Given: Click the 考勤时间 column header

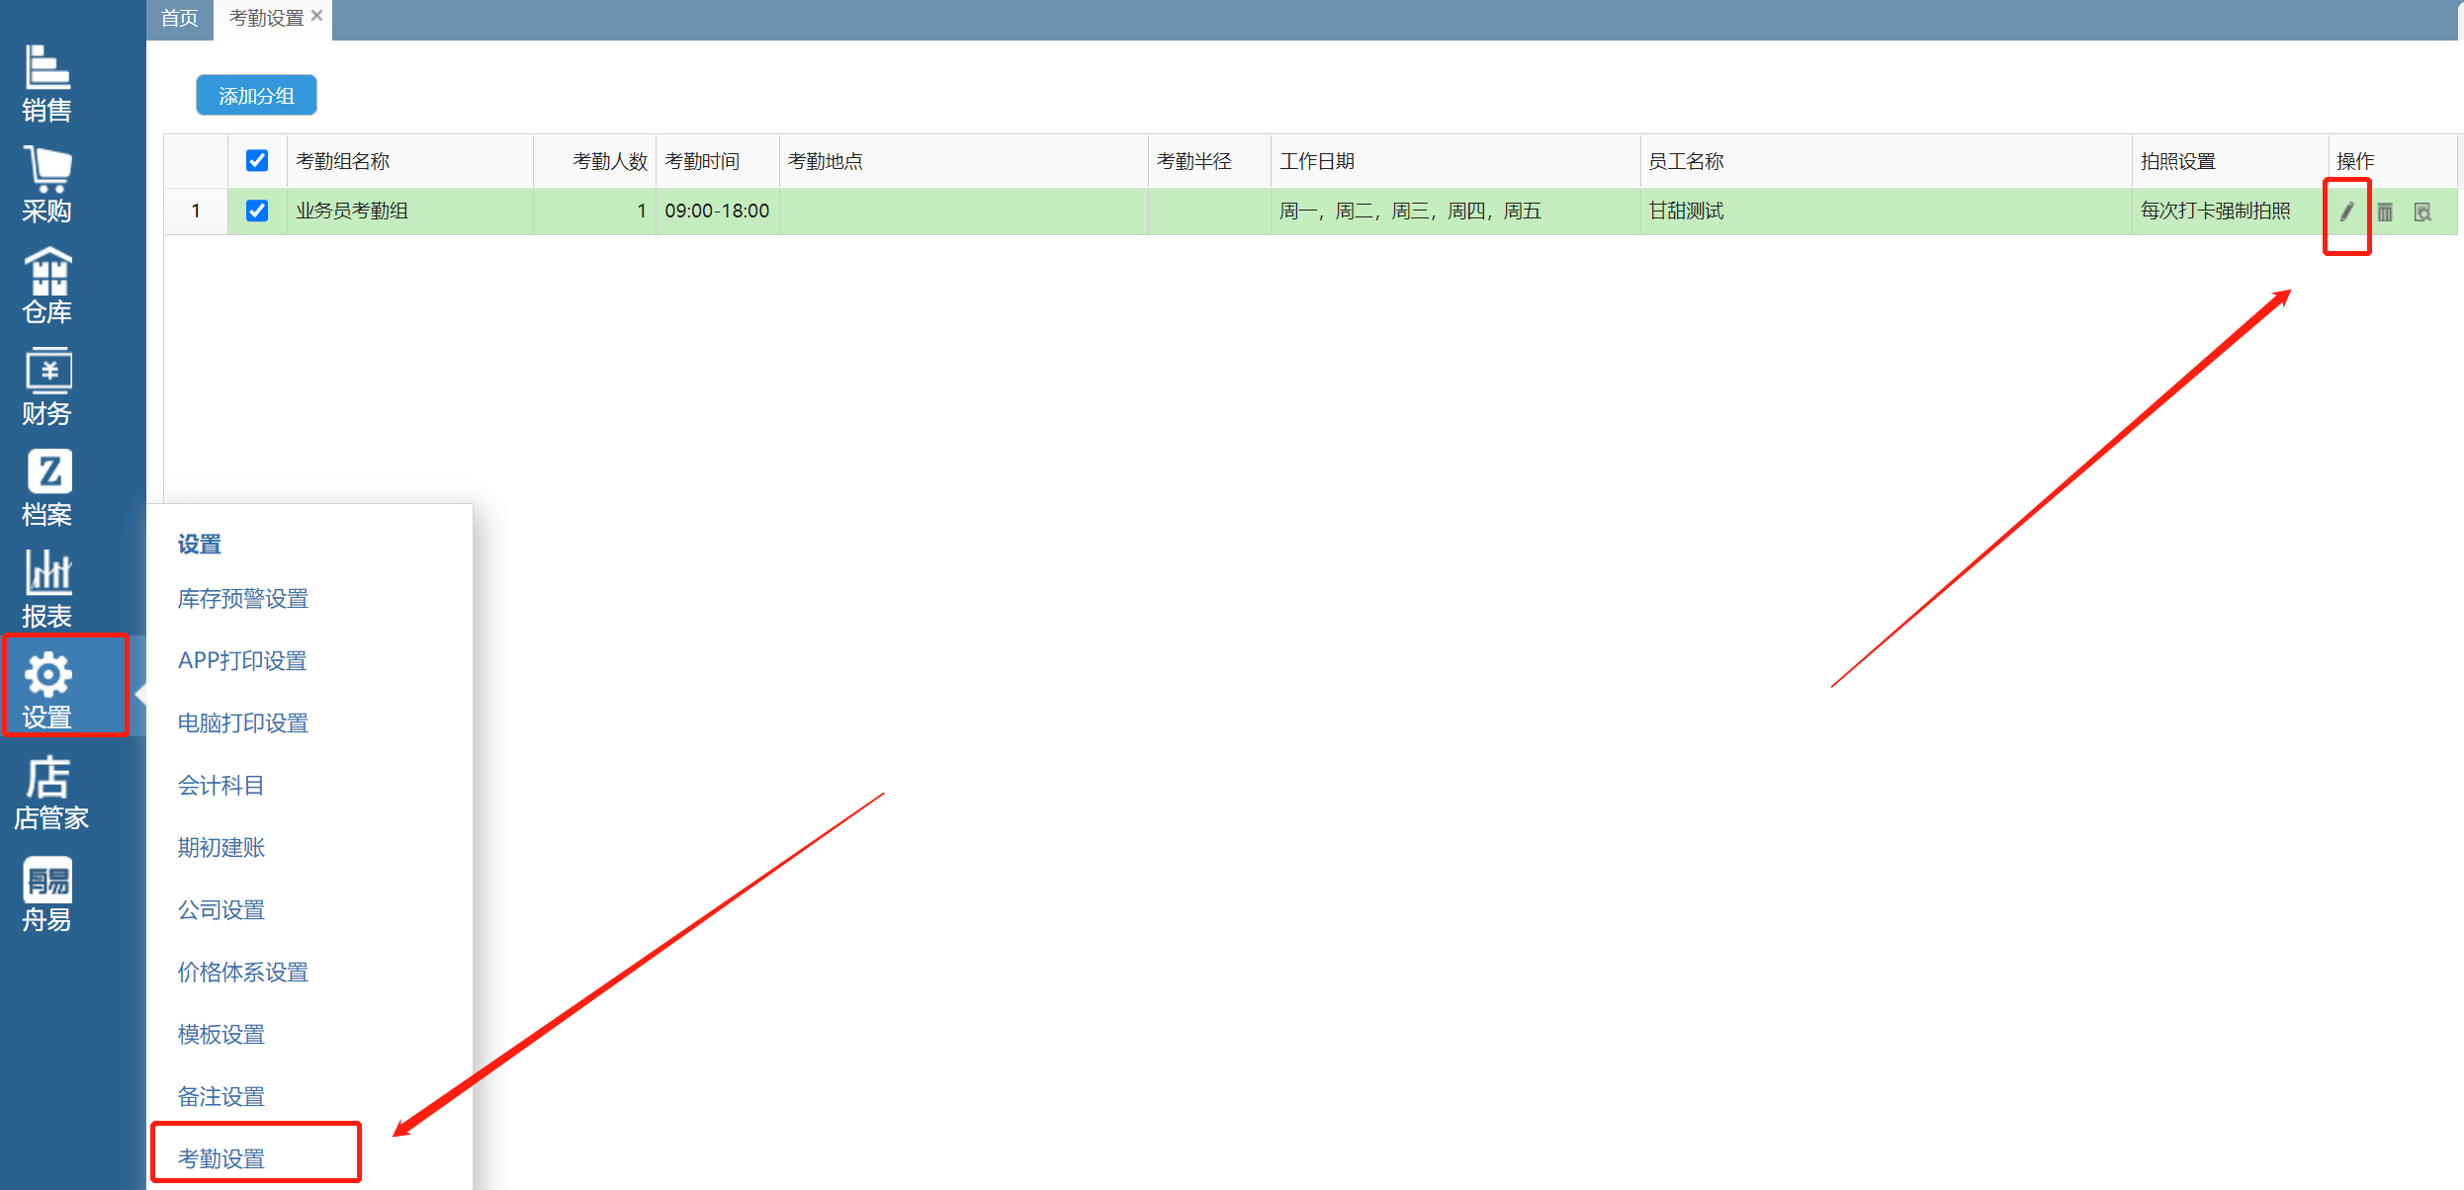Looking at the screenshot, I should point(718,161).
